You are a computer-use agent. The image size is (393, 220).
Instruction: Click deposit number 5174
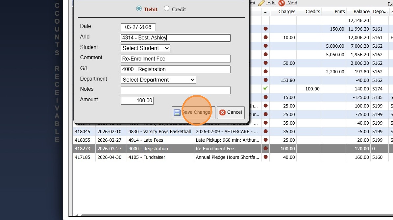click(x=377, y=89)
